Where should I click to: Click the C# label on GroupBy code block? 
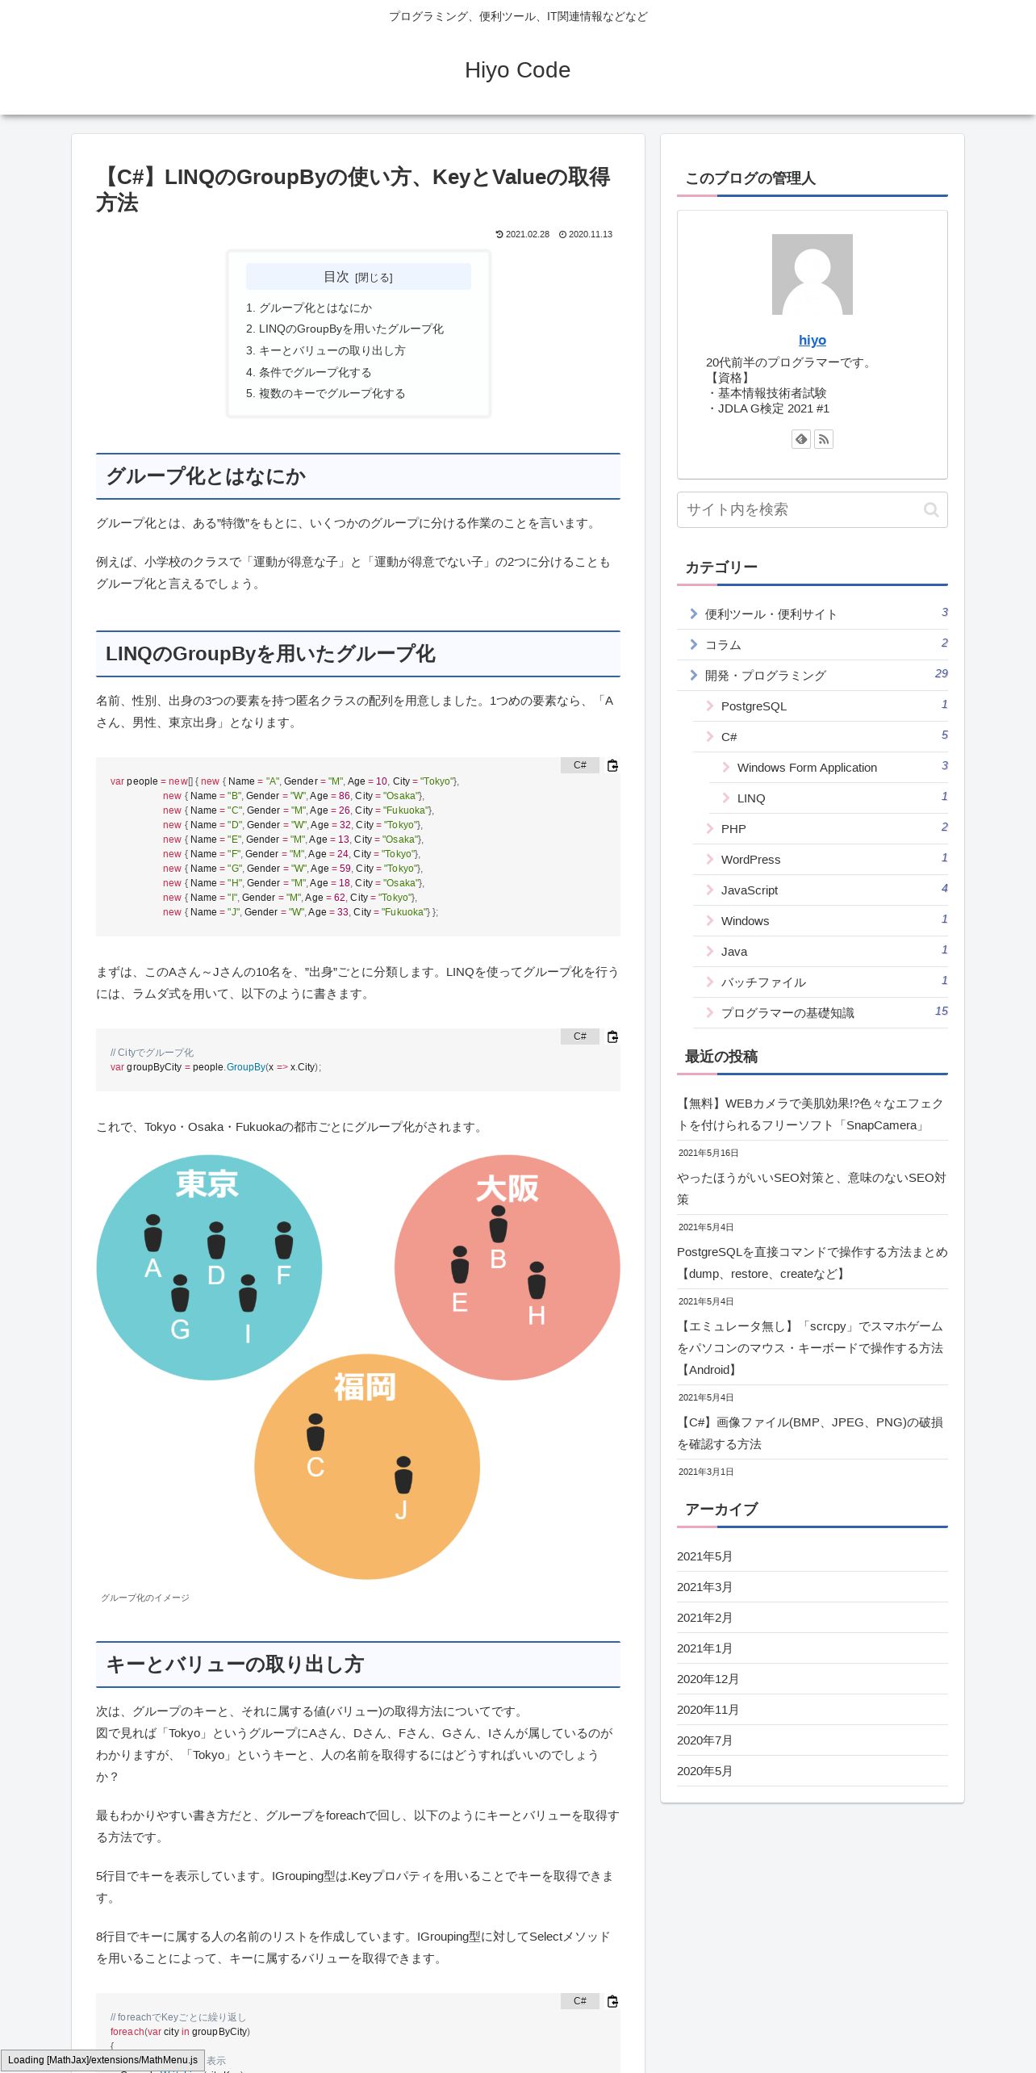coord(580,1036)
